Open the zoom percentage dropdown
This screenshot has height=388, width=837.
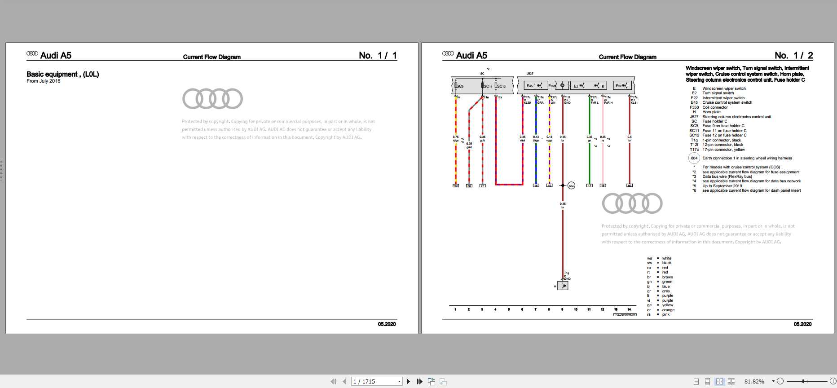(x=773, y=381)
